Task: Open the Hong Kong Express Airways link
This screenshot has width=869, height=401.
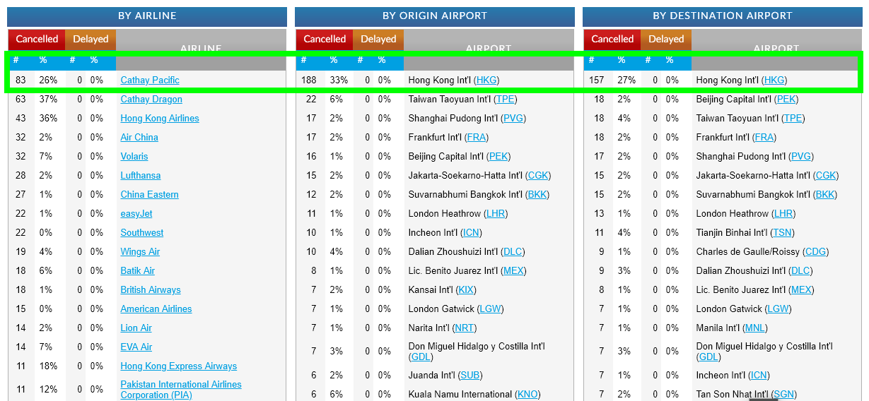Action: click(x=179, y=366)
